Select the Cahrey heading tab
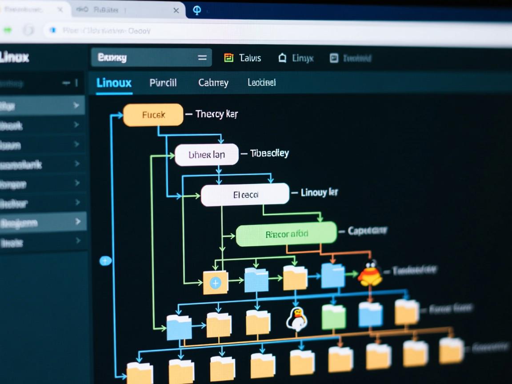Viewport: 512px width, 384px height. (212, 83)
